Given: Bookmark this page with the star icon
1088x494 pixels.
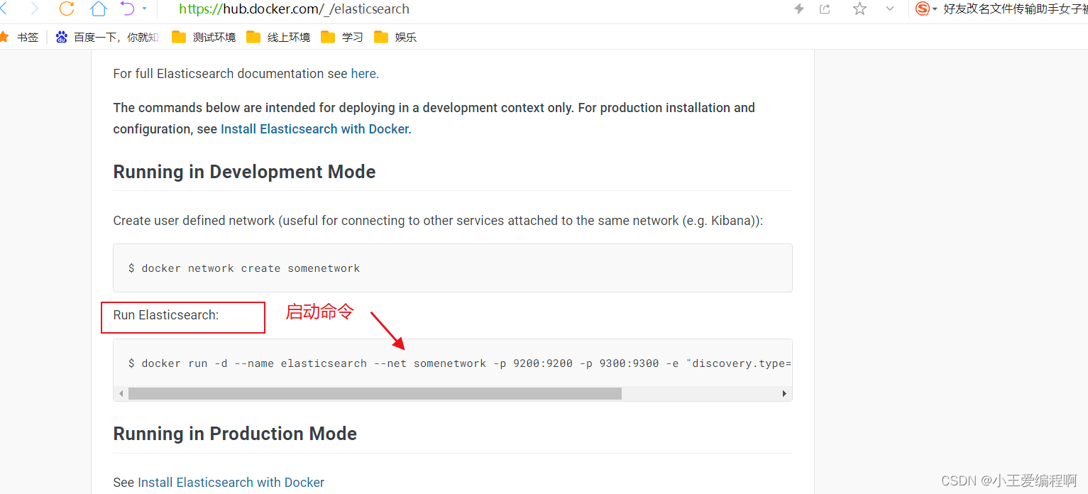Looking at the screenshot, I should pos(860,9).
